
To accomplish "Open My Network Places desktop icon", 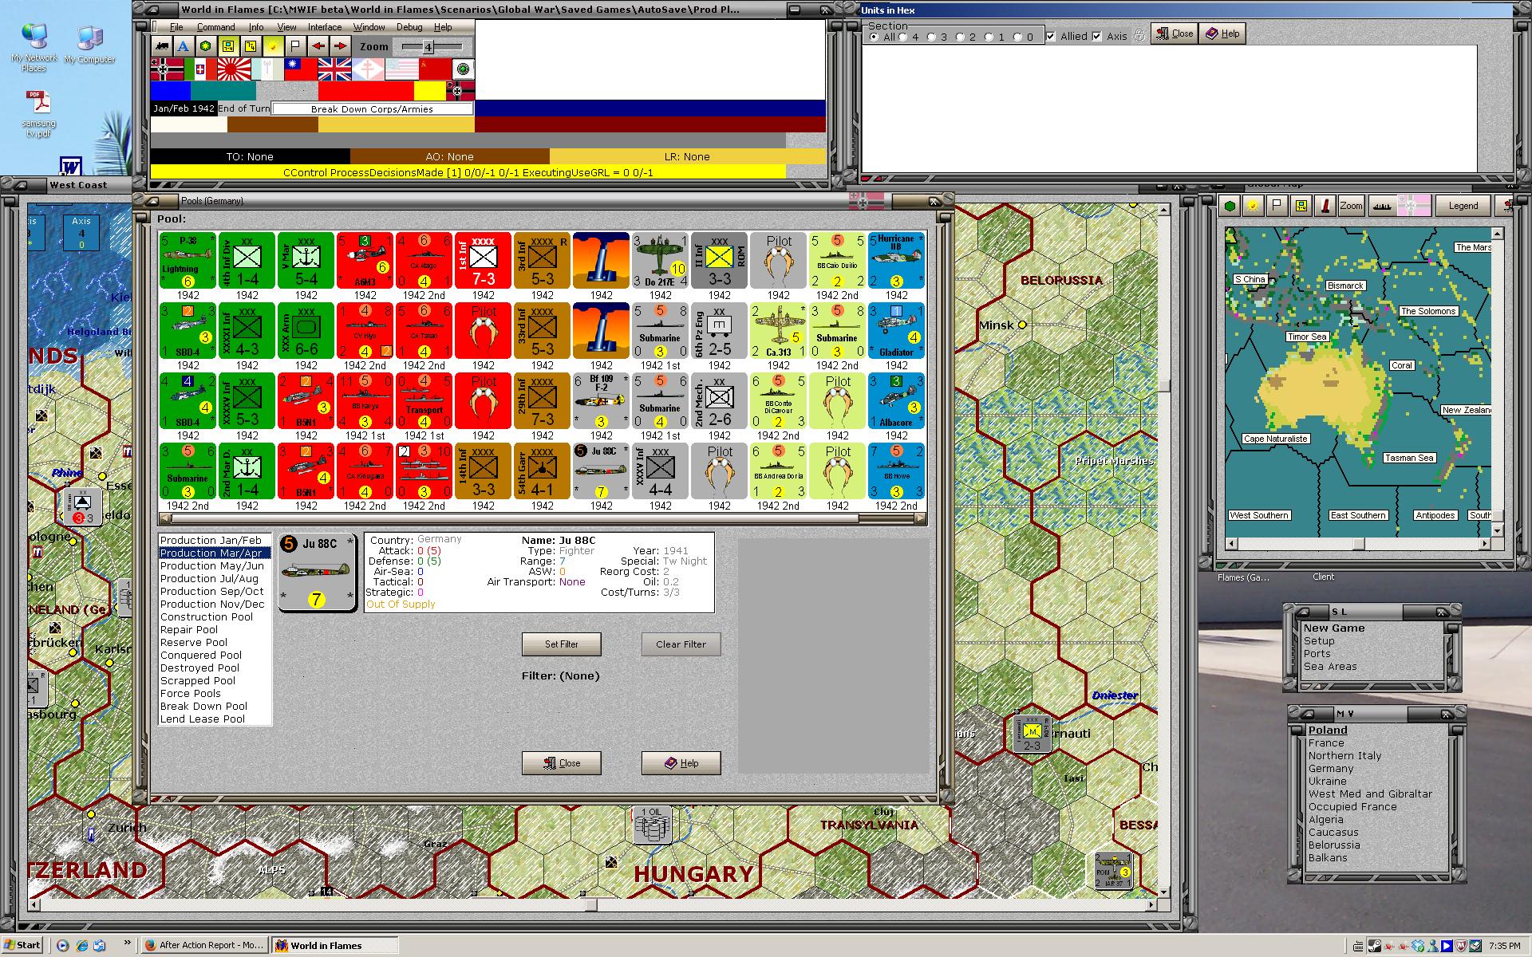I will (x=34, y=48).
